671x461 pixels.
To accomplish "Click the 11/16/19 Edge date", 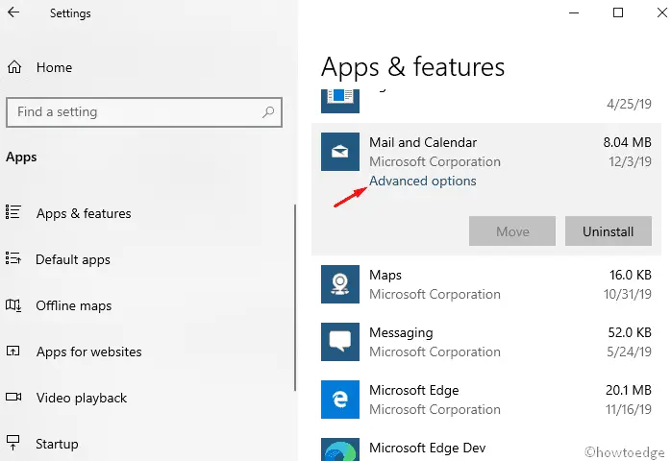I will pyautogui.click(x=629, y=409).
